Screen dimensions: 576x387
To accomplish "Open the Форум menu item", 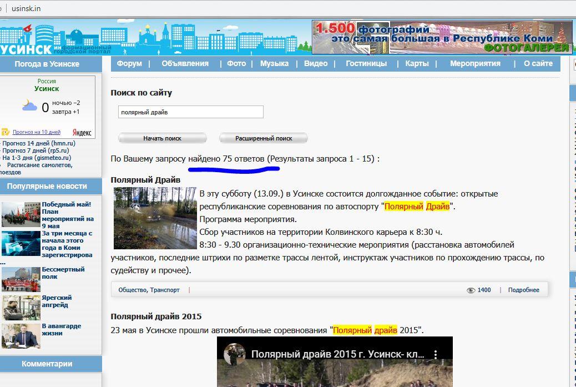I will (129, 63).
